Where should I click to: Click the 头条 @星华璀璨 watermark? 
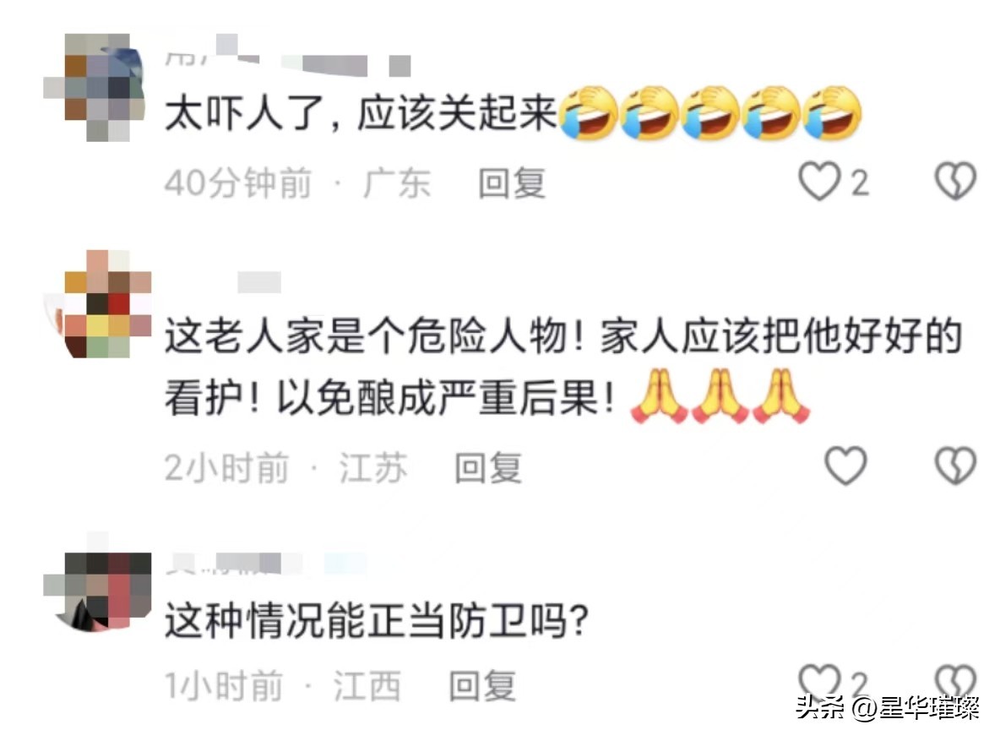pos(887,708)
